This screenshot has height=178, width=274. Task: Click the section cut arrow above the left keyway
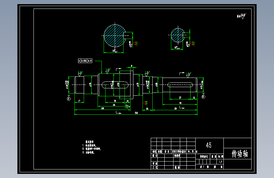click(x=119, y=69)
